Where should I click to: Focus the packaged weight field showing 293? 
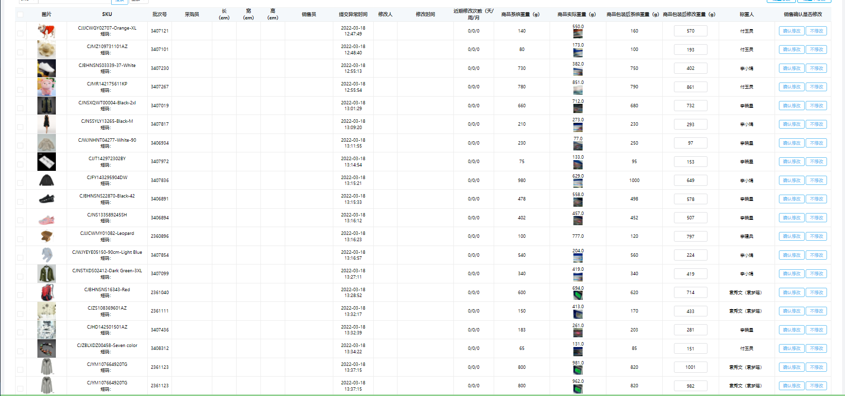click(x=690, y=124)
